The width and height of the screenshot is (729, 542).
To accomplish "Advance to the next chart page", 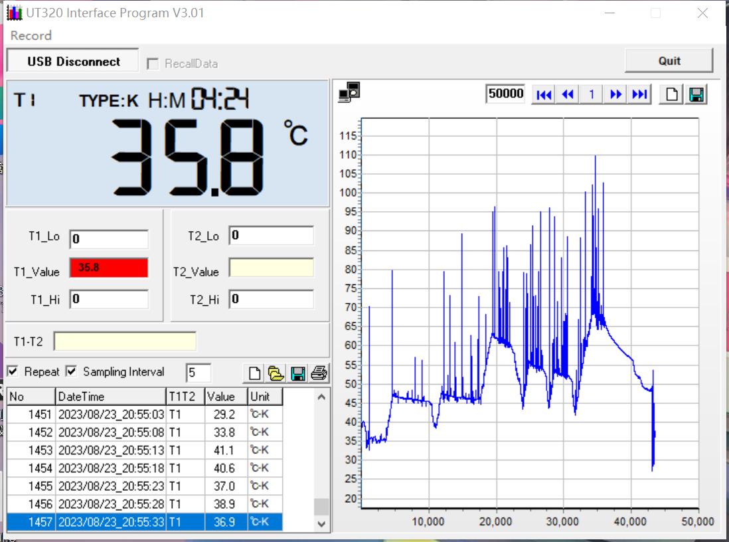I will point(615,94).
